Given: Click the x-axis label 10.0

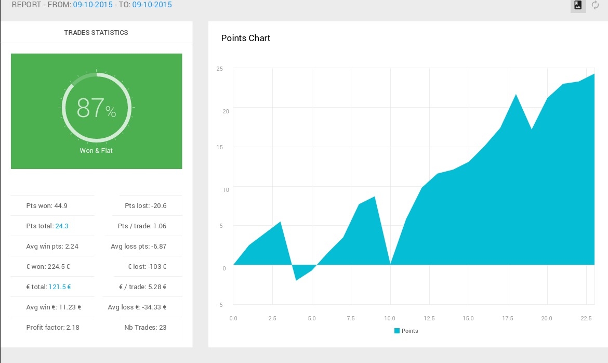Looking at the screenshot, I should coord(390,318).
